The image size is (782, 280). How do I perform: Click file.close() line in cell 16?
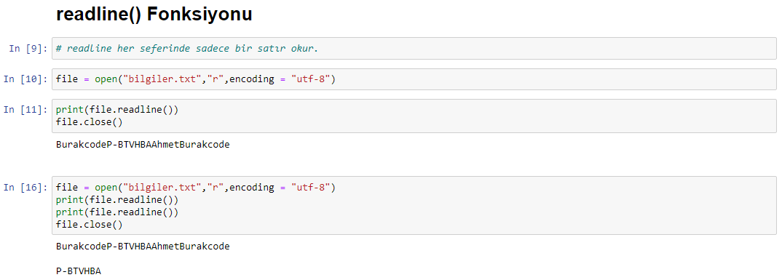click(x=90, y=225)
